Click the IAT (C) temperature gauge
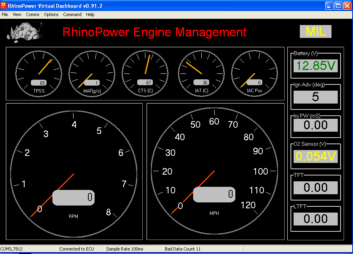 [x=201, y=73]
